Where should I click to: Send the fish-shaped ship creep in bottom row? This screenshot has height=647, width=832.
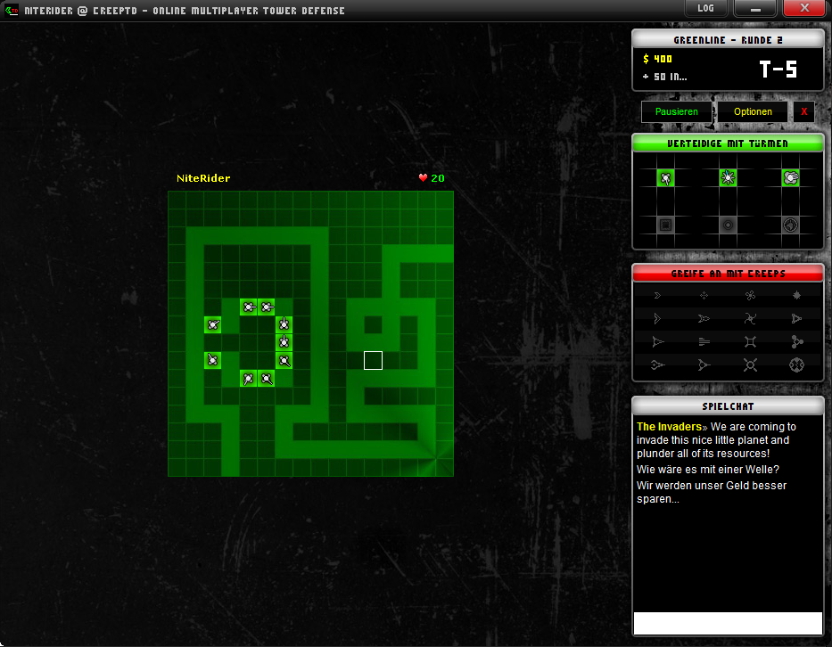pyautogui.click(x=657, y=364)
